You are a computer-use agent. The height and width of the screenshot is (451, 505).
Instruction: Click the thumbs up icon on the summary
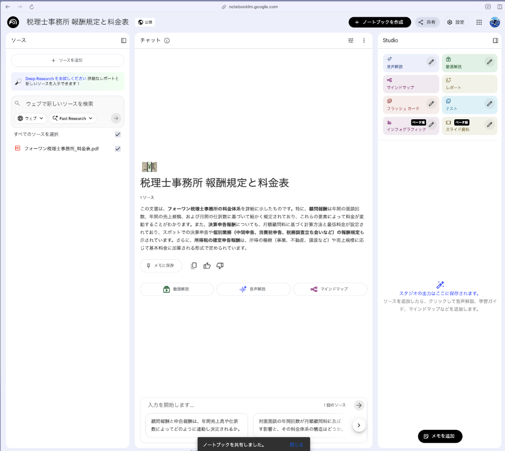(207, 266)
